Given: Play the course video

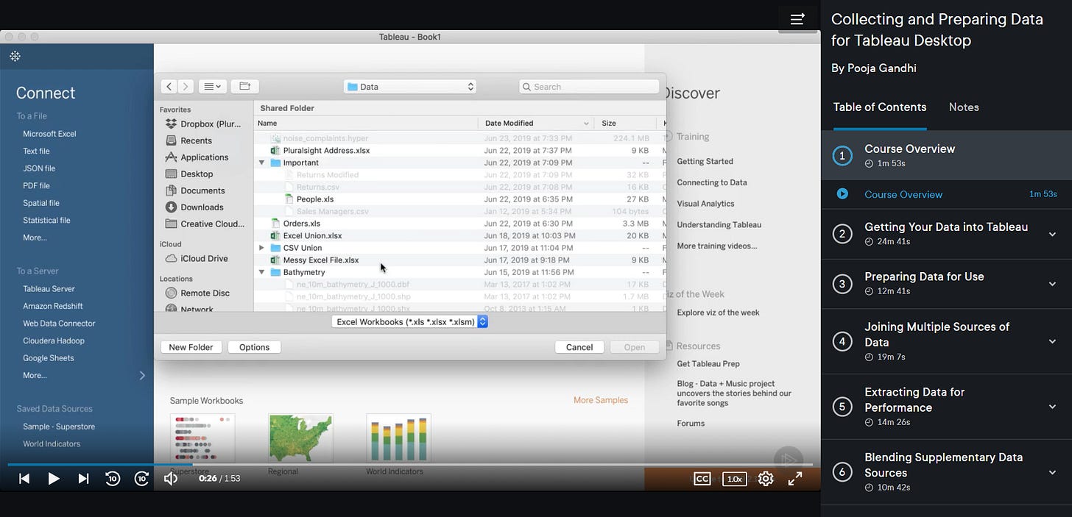Looking at the screenshot, I should (54, 479).
